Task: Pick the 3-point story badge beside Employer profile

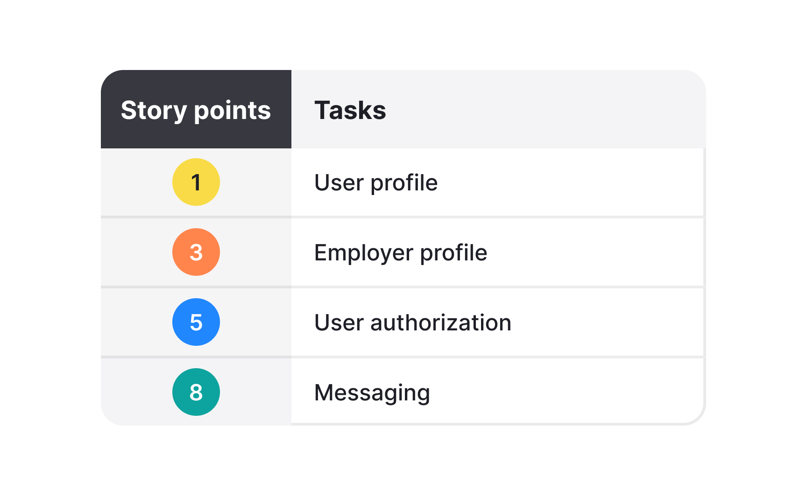Action: [x=196, y=252]
